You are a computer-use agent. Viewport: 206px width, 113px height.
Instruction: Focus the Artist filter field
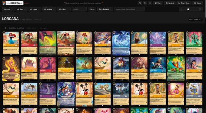[x=79, y=9]
